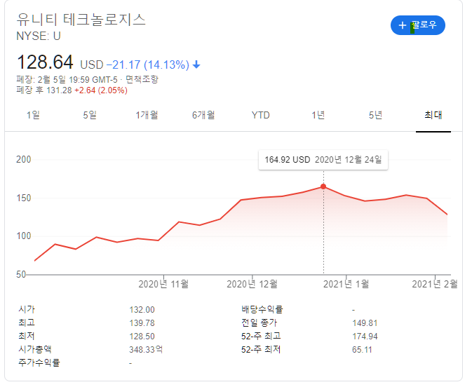Click the plus icon in follow button
472x387 pixels.
coord(402,25)
